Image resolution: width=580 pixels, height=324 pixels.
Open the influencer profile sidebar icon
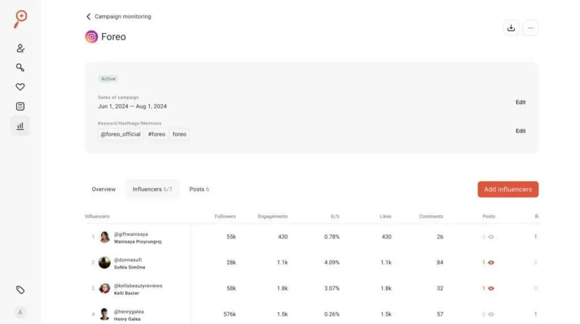[x=20, y=49]
